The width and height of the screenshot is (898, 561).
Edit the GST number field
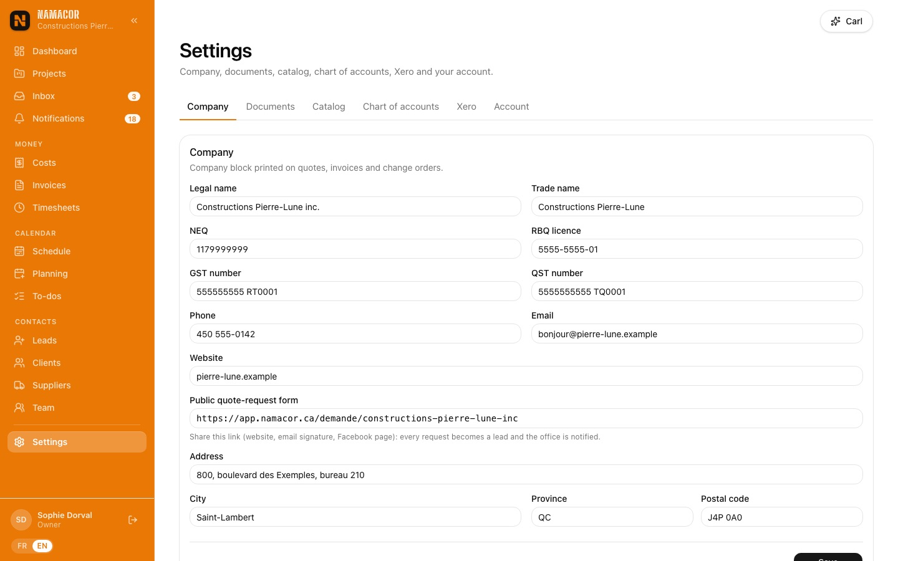pyautogui.click(x=355, y=291)
